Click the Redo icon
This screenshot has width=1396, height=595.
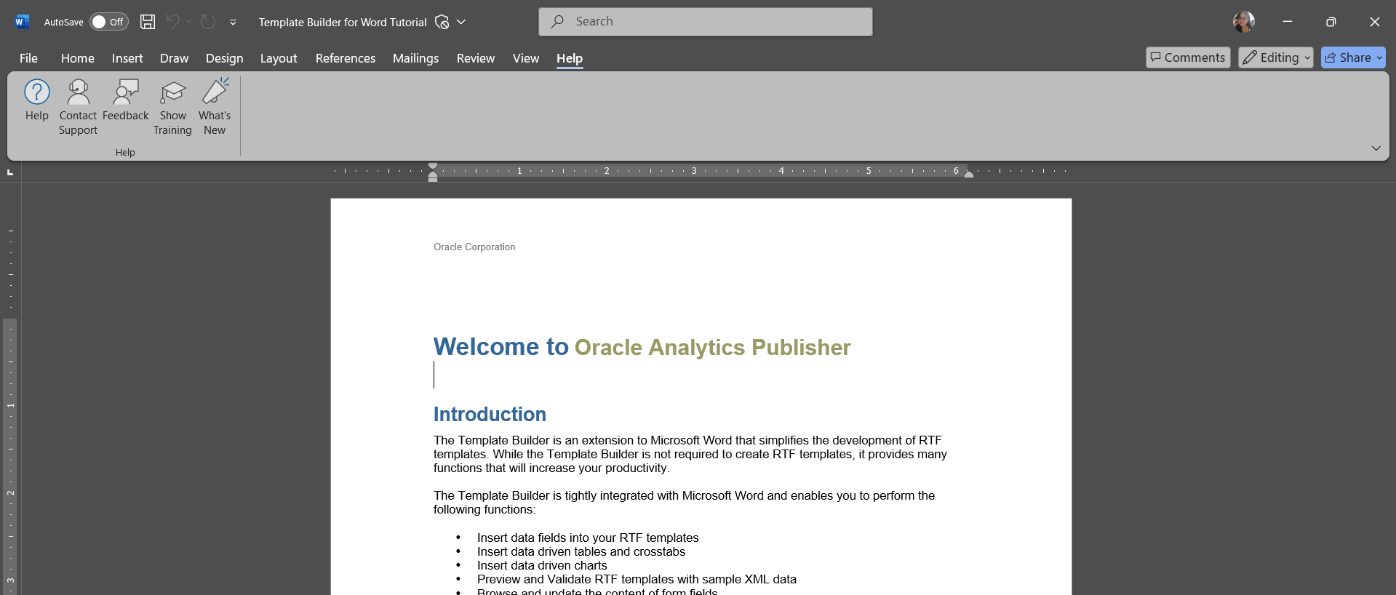(x=208, y=22)
